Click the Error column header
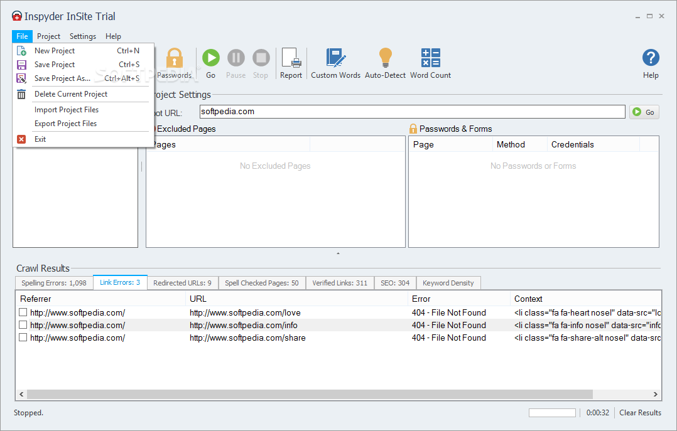The image size is (677, 431). (459, 299)
